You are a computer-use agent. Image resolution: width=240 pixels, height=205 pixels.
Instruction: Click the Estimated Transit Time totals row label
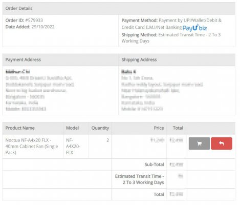[x=139, y=179]
